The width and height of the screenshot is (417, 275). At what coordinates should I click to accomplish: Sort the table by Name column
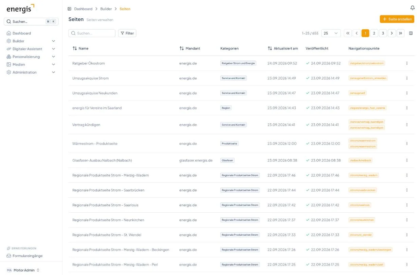click(80, 48)
